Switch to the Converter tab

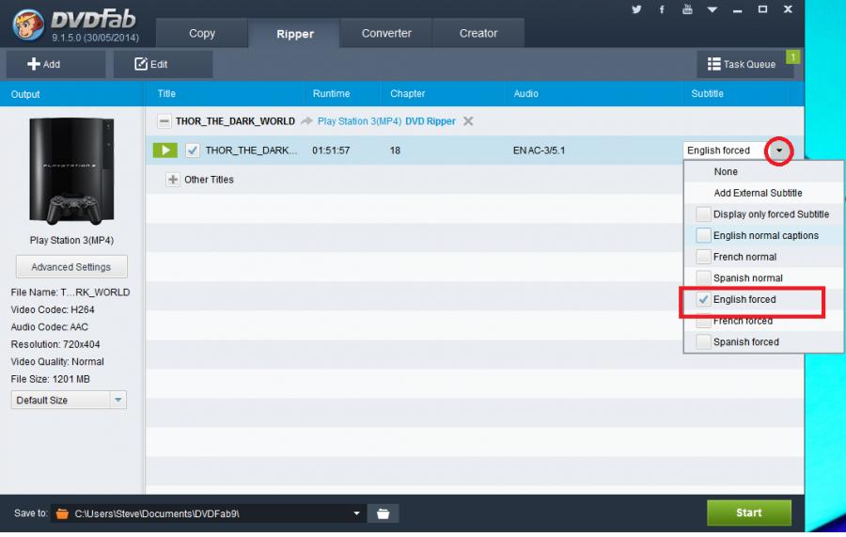coord(386,33)
